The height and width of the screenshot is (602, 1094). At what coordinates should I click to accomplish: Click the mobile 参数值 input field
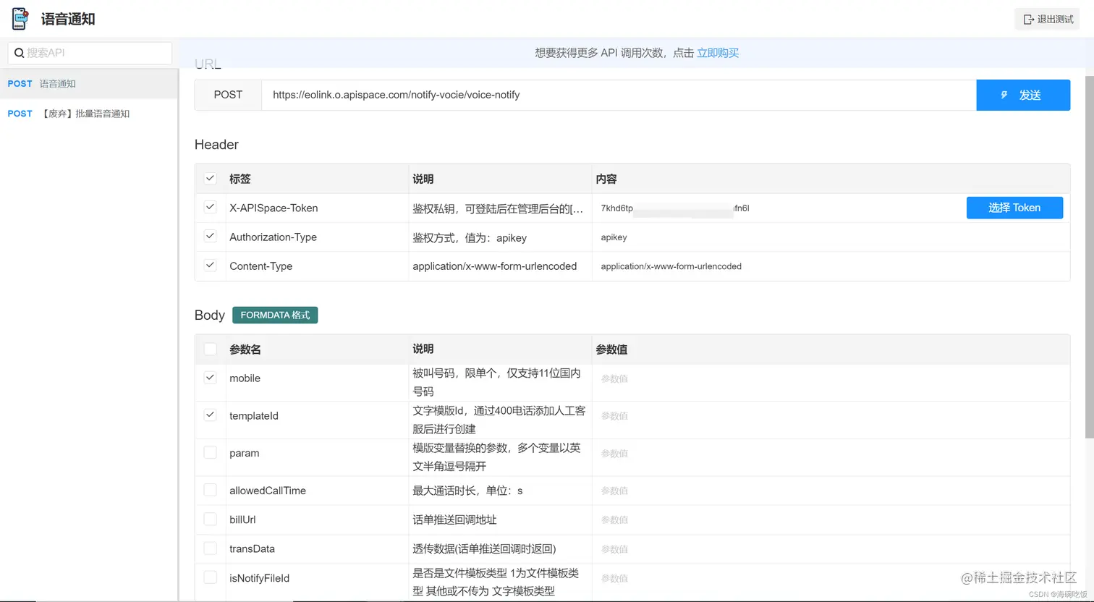point(831,378)
